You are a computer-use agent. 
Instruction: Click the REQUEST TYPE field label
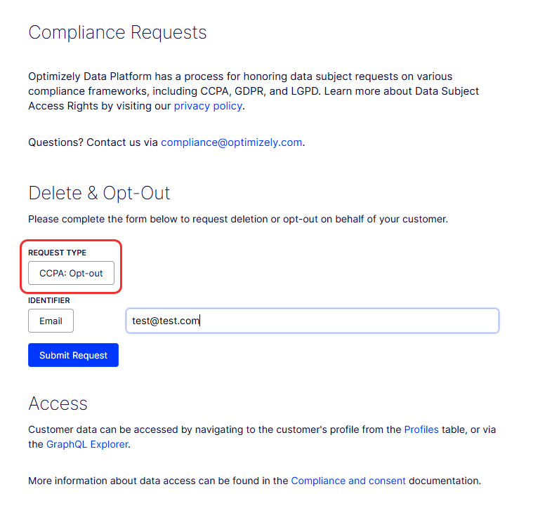58,253
